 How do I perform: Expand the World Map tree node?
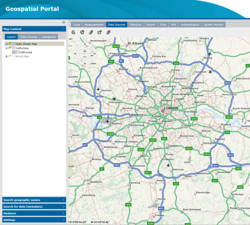[6, 57]
